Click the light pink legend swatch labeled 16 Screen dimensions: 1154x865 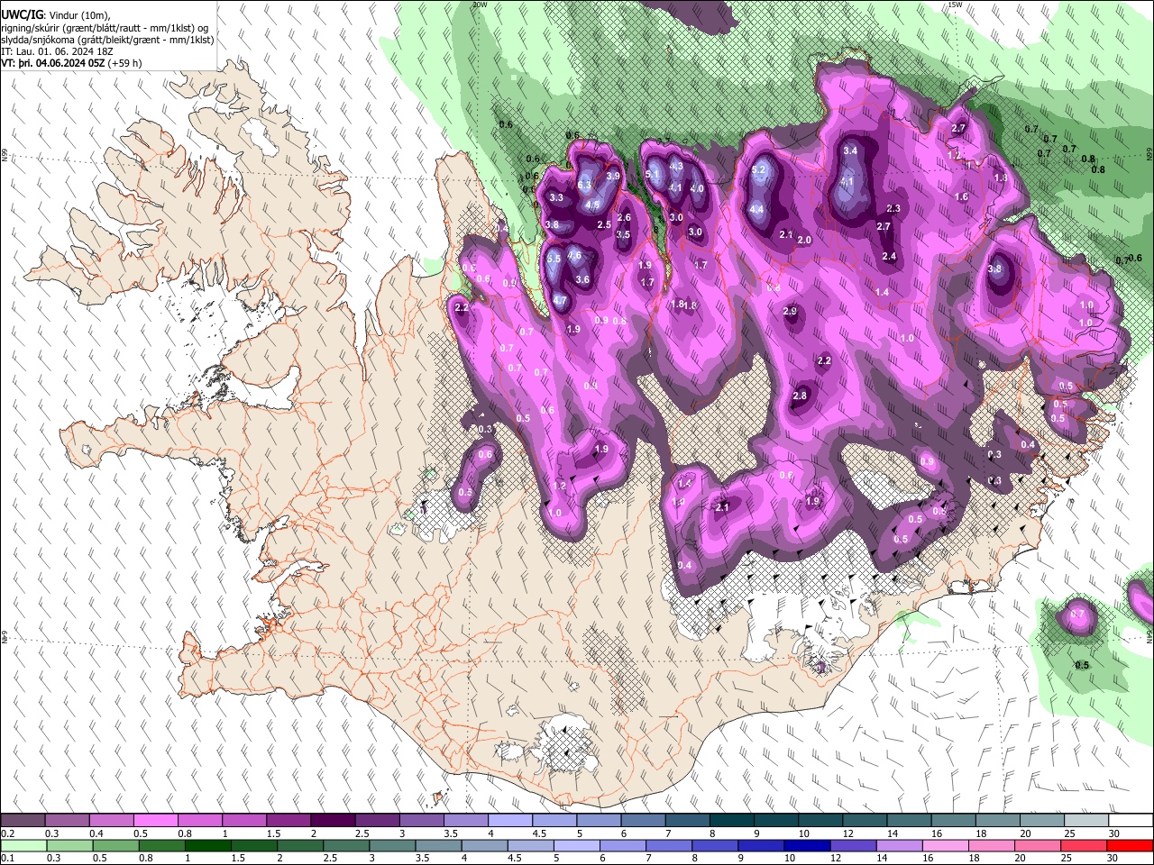point(946,845)
